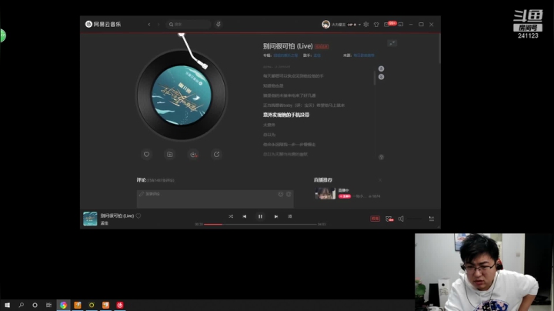Click the lyrics scrollbar
Viewport: 554px width, 311px height.
[x=375, y=78]
